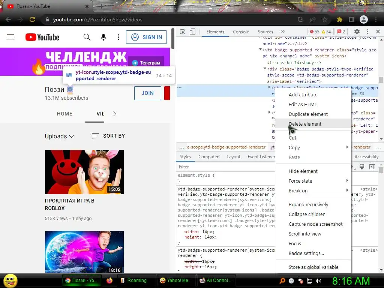Toggle the device toolbar in DevTools
The image size is (384, 288).
(x=192, y=31)
